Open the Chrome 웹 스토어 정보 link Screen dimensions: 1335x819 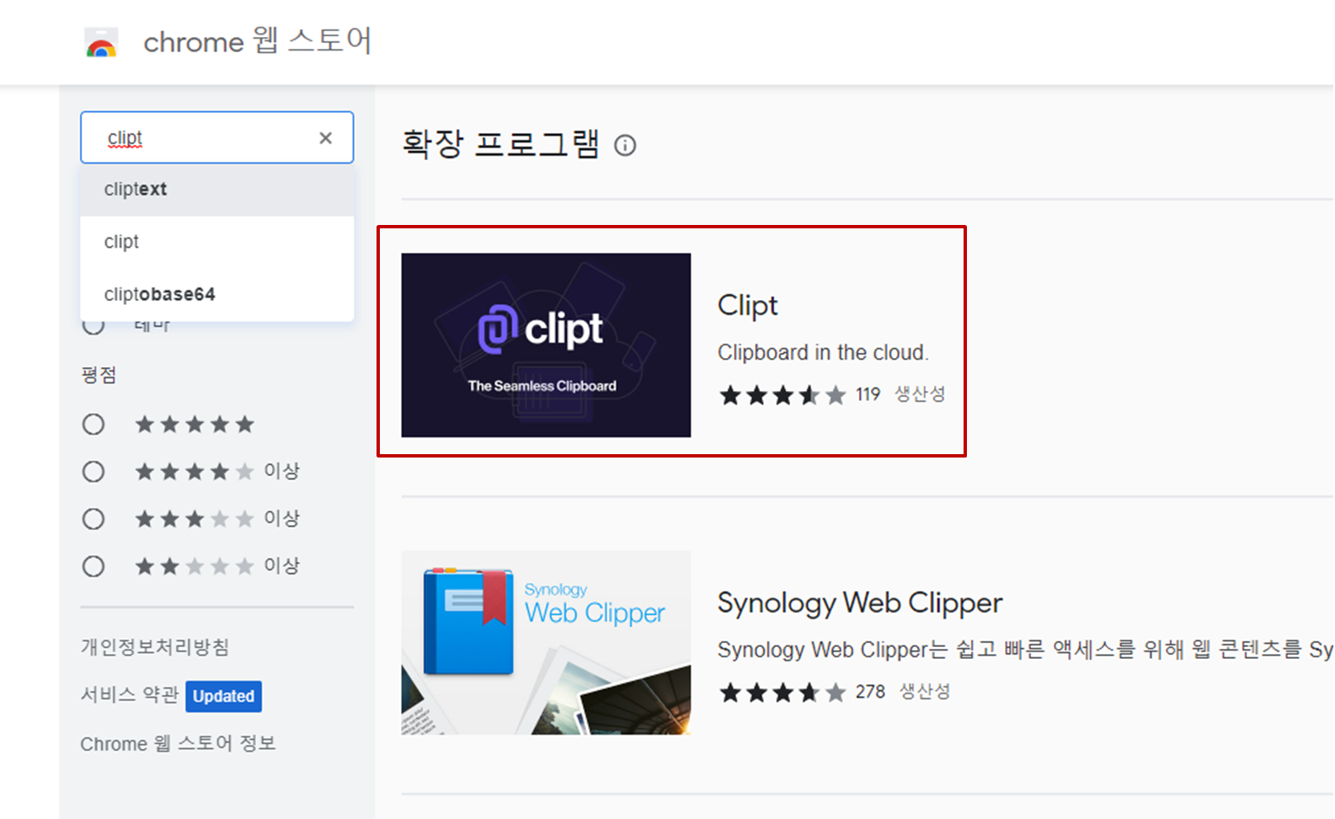click(178, 743)
